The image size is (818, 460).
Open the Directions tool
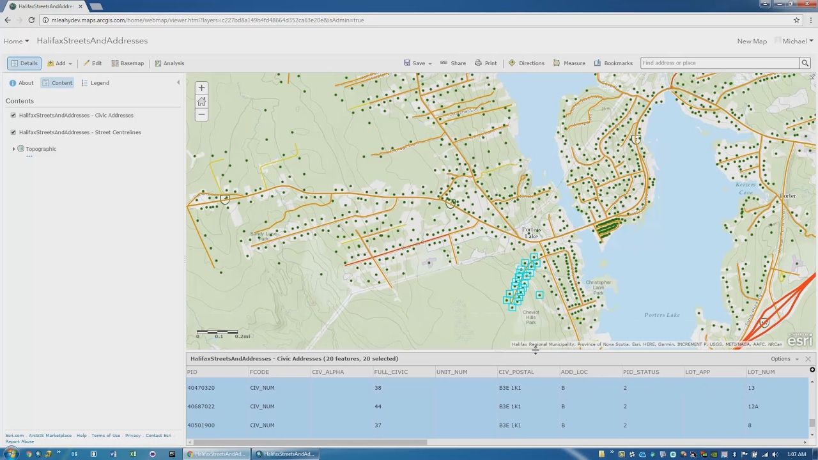tap(526, 63)
